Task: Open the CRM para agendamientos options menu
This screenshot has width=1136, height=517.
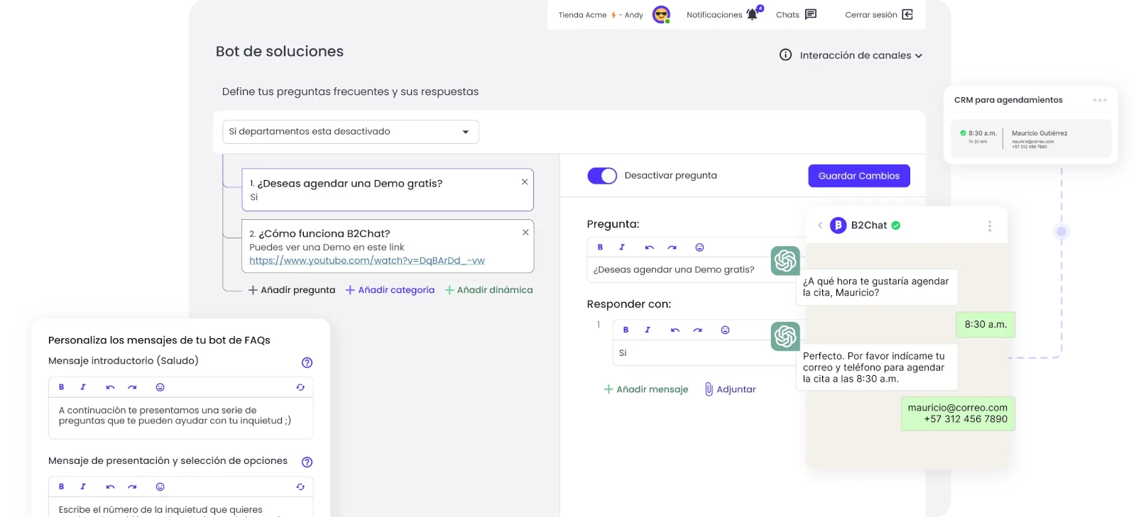Action: pyautogui.click(x=1100, y=100)
